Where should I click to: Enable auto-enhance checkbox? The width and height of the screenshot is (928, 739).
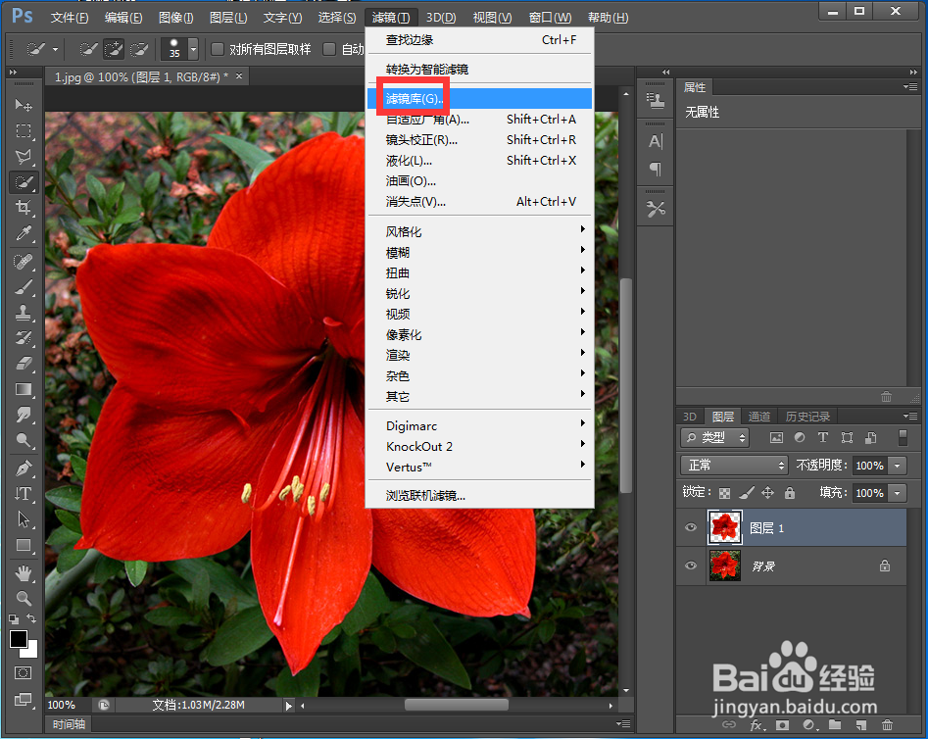[x=329, y=49]
